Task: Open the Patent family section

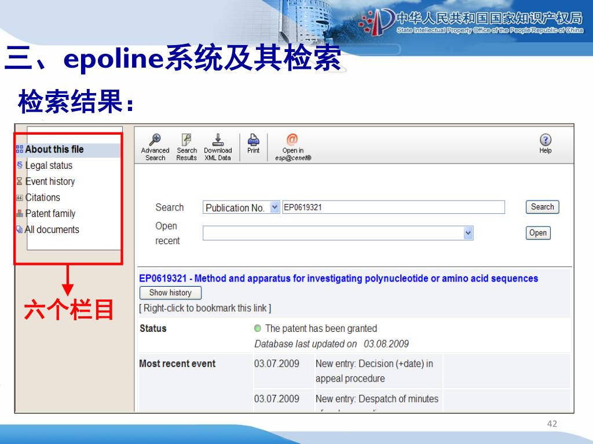Action: tap(50, 214)
